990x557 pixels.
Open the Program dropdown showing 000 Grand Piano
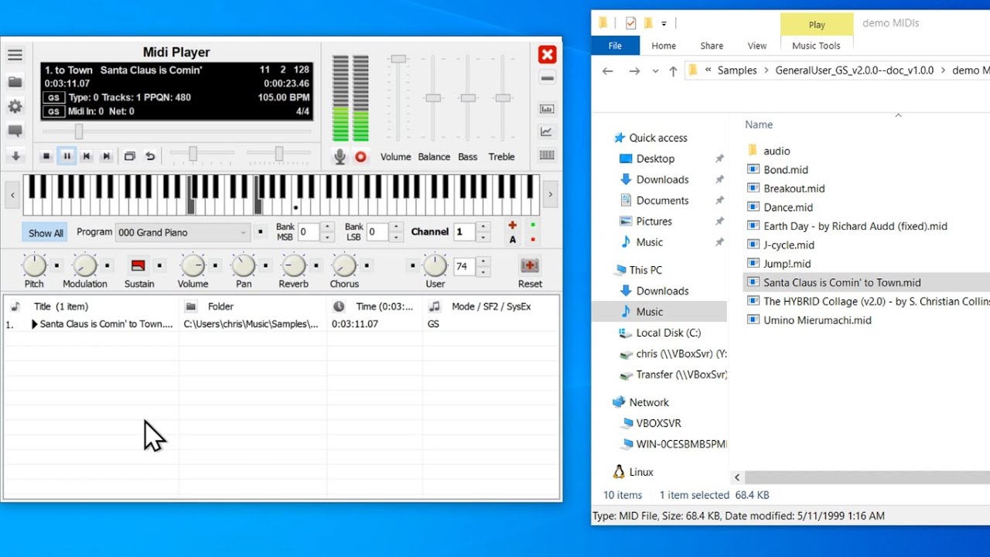(183, 232)
